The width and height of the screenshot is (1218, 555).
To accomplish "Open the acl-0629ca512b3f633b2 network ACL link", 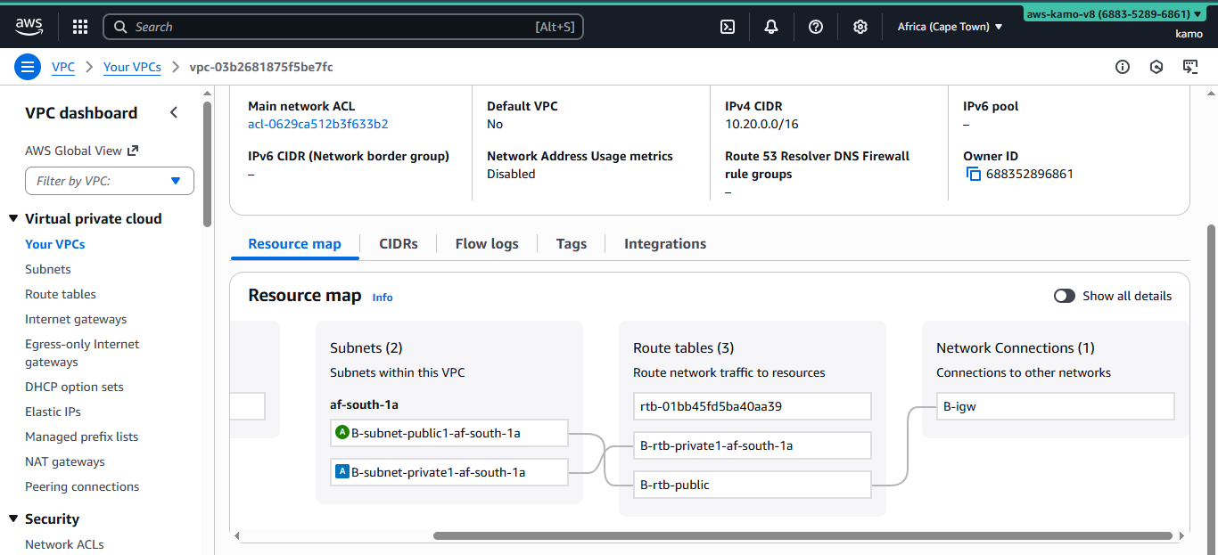I will (x=317, y=124).
